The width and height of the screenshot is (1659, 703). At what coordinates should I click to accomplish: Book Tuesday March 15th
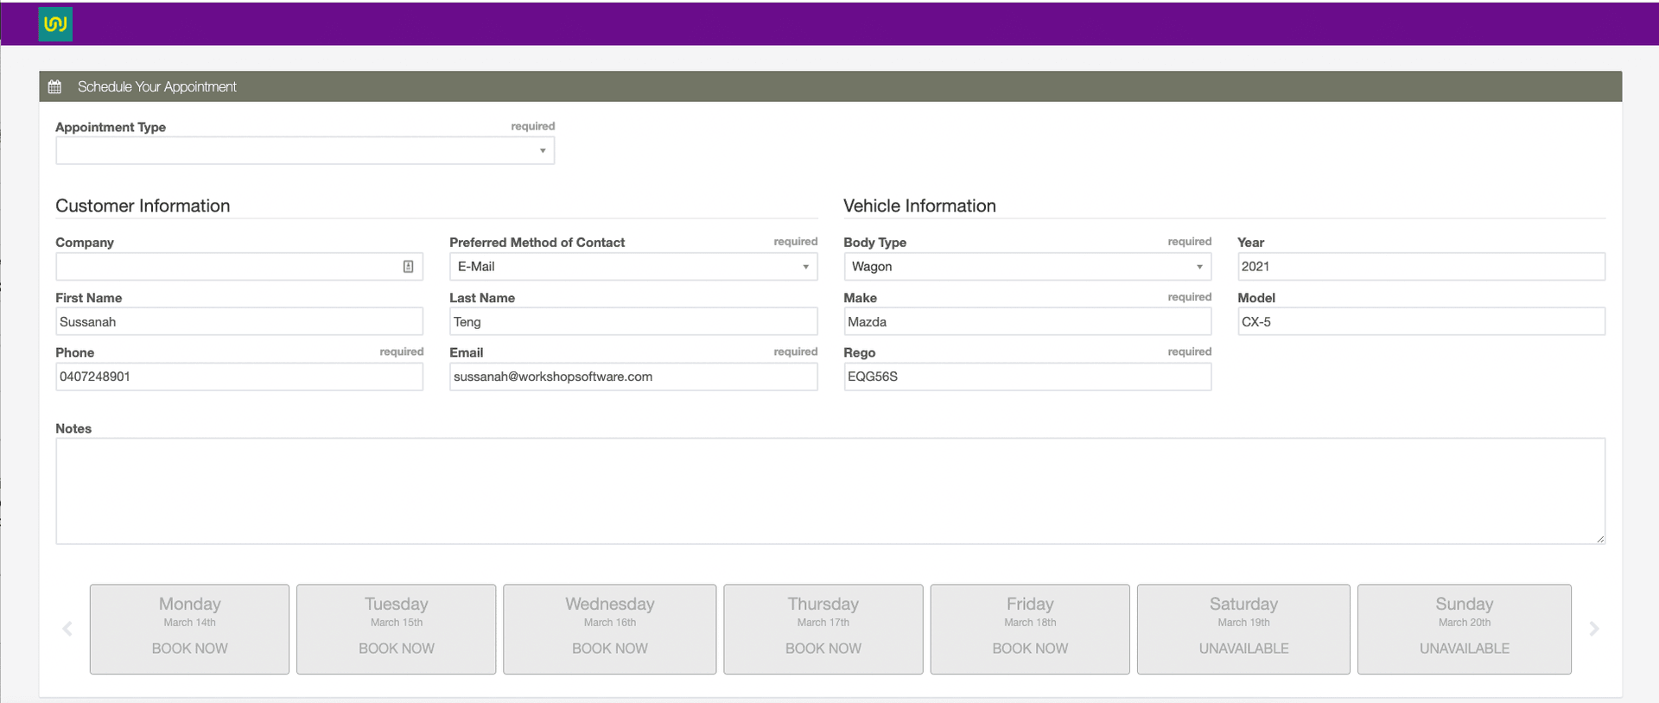[397, 630]
